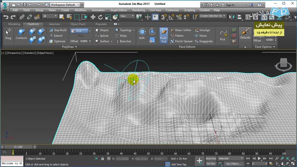Toggle Set Key mode
The width and height of the screenshot is (297, 167).
tap(211, 164)
